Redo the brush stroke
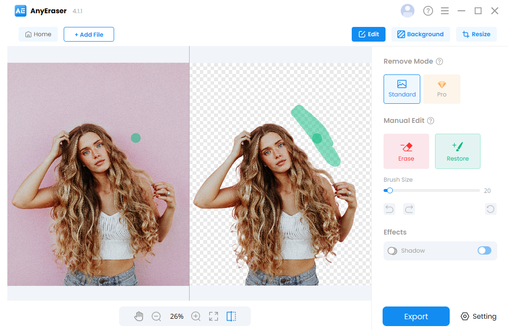508x330 pixels. 409,209
